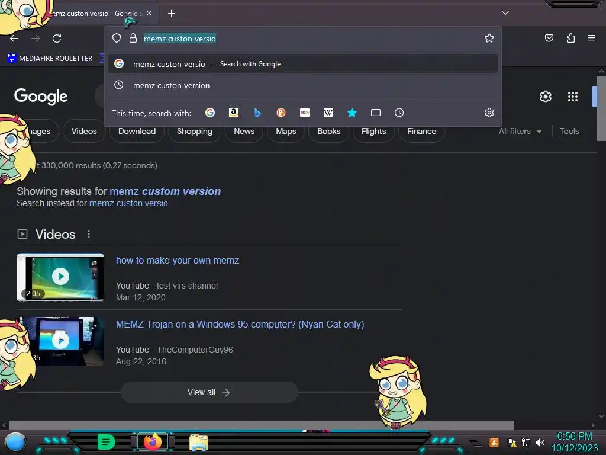Select 'memz custon versio' Search with Google suggestion
This screenshot has height=455, width=606.
tap(303, 64)
